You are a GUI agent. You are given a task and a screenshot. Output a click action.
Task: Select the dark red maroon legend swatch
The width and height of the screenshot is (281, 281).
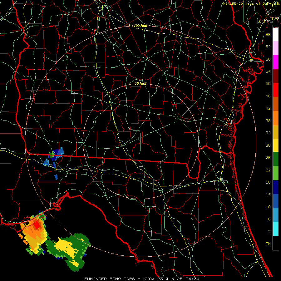(276, 76)
